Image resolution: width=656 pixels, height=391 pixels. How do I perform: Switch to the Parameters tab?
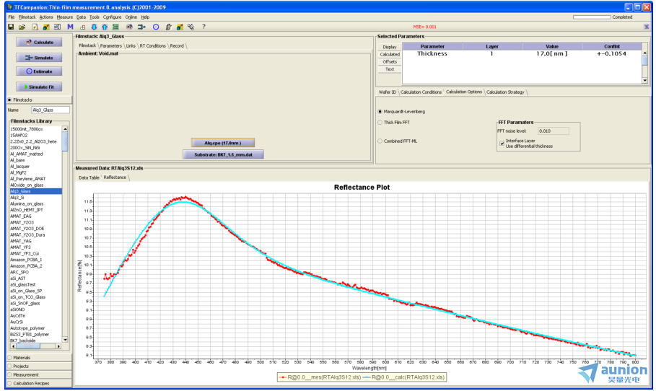[111, 46]
